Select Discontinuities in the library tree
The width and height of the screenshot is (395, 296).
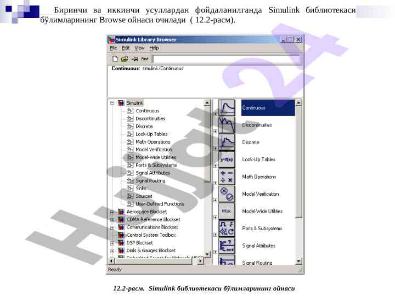[150, 118]
